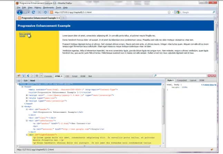Switch to the Firebug Net tab

90,76
